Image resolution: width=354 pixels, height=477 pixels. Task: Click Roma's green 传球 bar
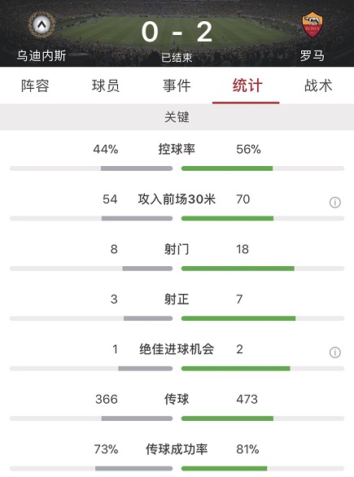coord(228,418)
